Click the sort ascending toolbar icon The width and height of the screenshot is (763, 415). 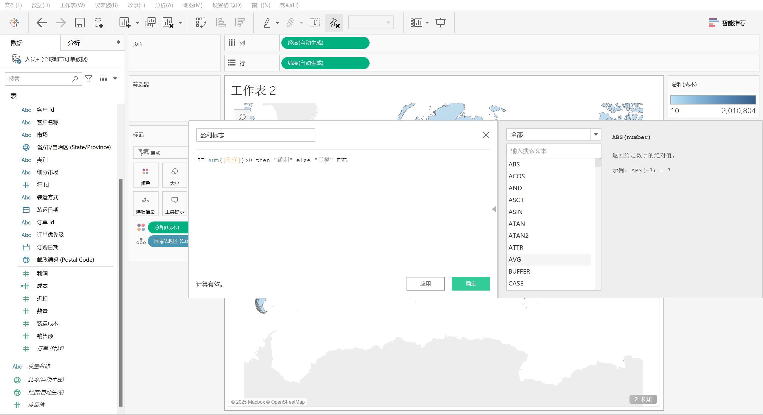pos(220,23)
